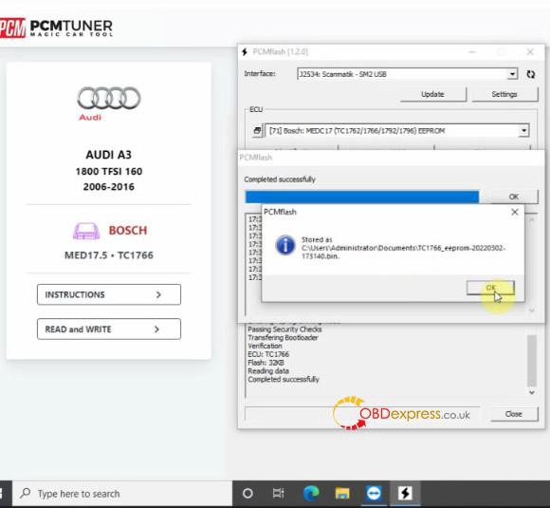Image resolution: width=550 pixels, height=508 pixels.
Task: Click 'Flash: 32KB' log line
Action: coord(266,363)
